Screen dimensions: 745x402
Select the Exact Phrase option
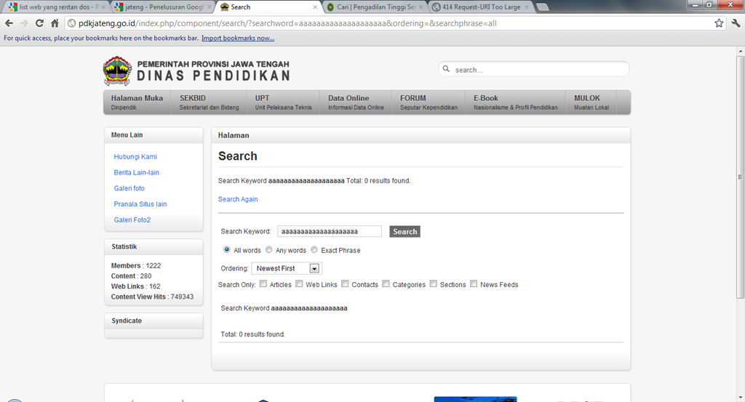tap(314, 249)
